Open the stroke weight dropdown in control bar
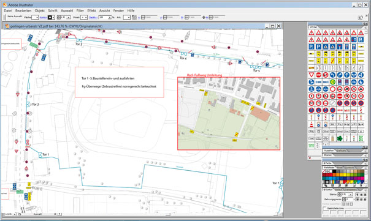This screenshot has height=221, width=371. pyautogui.click(x=69, y=18)
